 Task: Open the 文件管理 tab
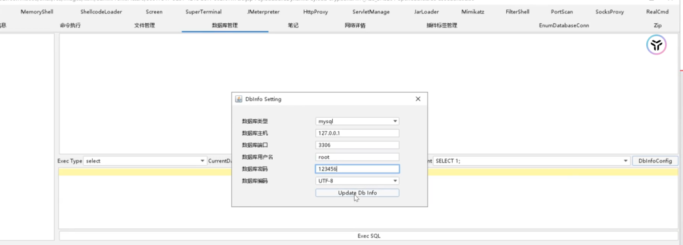click(144, 25)
